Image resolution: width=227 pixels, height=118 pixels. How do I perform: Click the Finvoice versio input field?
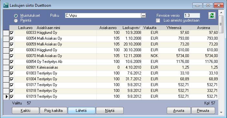[x=192, y=15]
